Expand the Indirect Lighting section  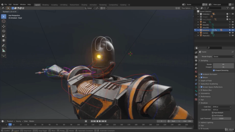207,122
